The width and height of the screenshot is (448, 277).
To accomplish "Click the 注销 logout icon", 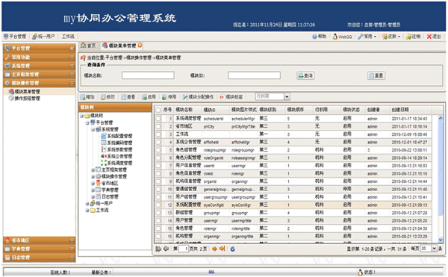I will (409, 37).
